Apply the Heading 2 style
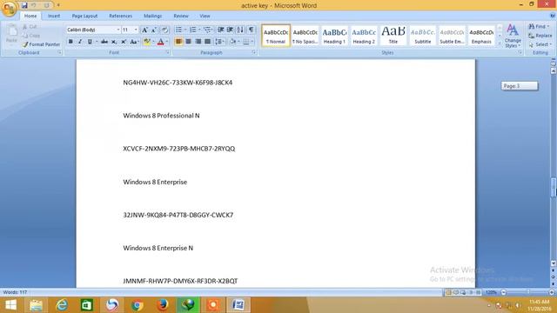Viewport: 557px width, 313px height. 364,35
